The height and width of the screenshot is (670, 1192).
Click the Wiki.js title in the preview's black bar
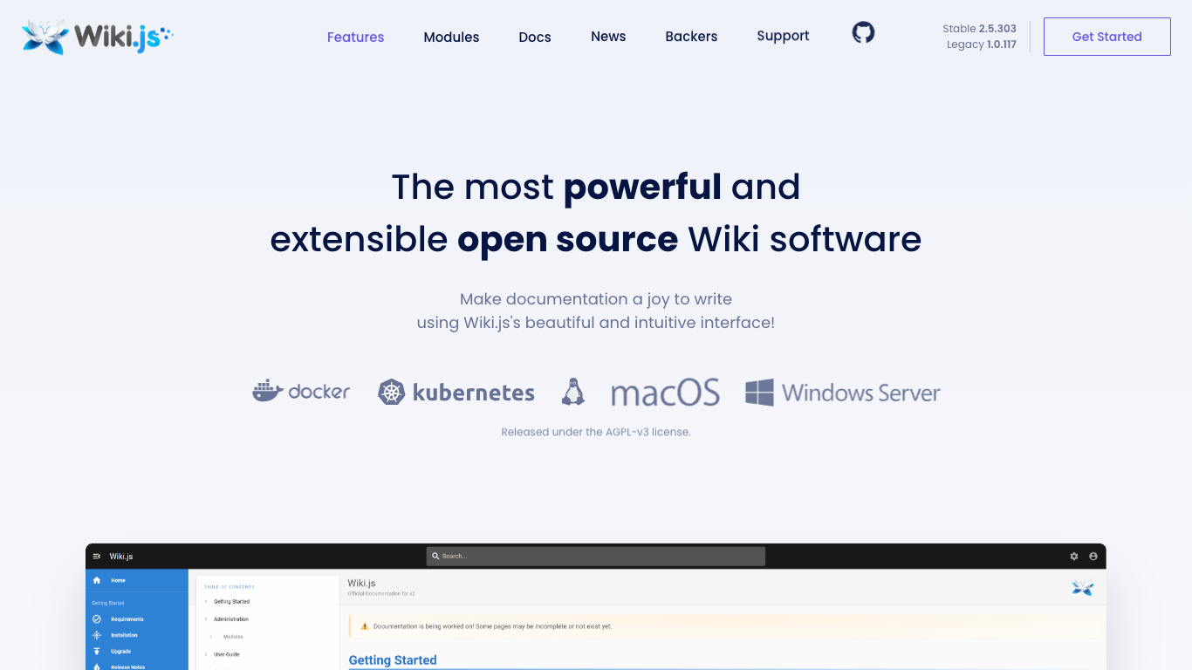pyautogui.click(x=121, y=557)
